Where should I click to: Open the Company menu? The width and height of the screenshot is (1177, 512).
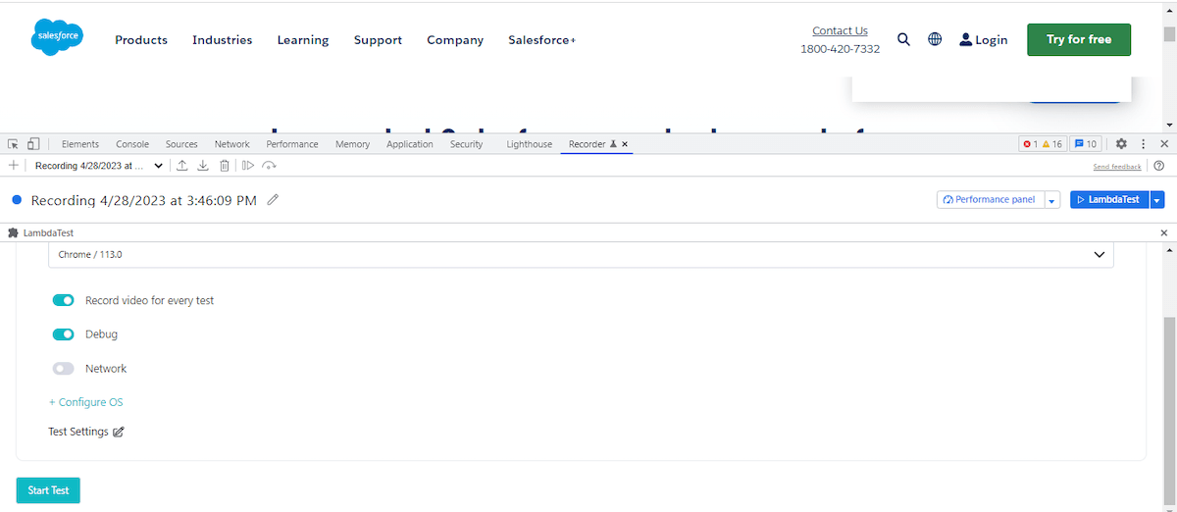click(455, 40)
